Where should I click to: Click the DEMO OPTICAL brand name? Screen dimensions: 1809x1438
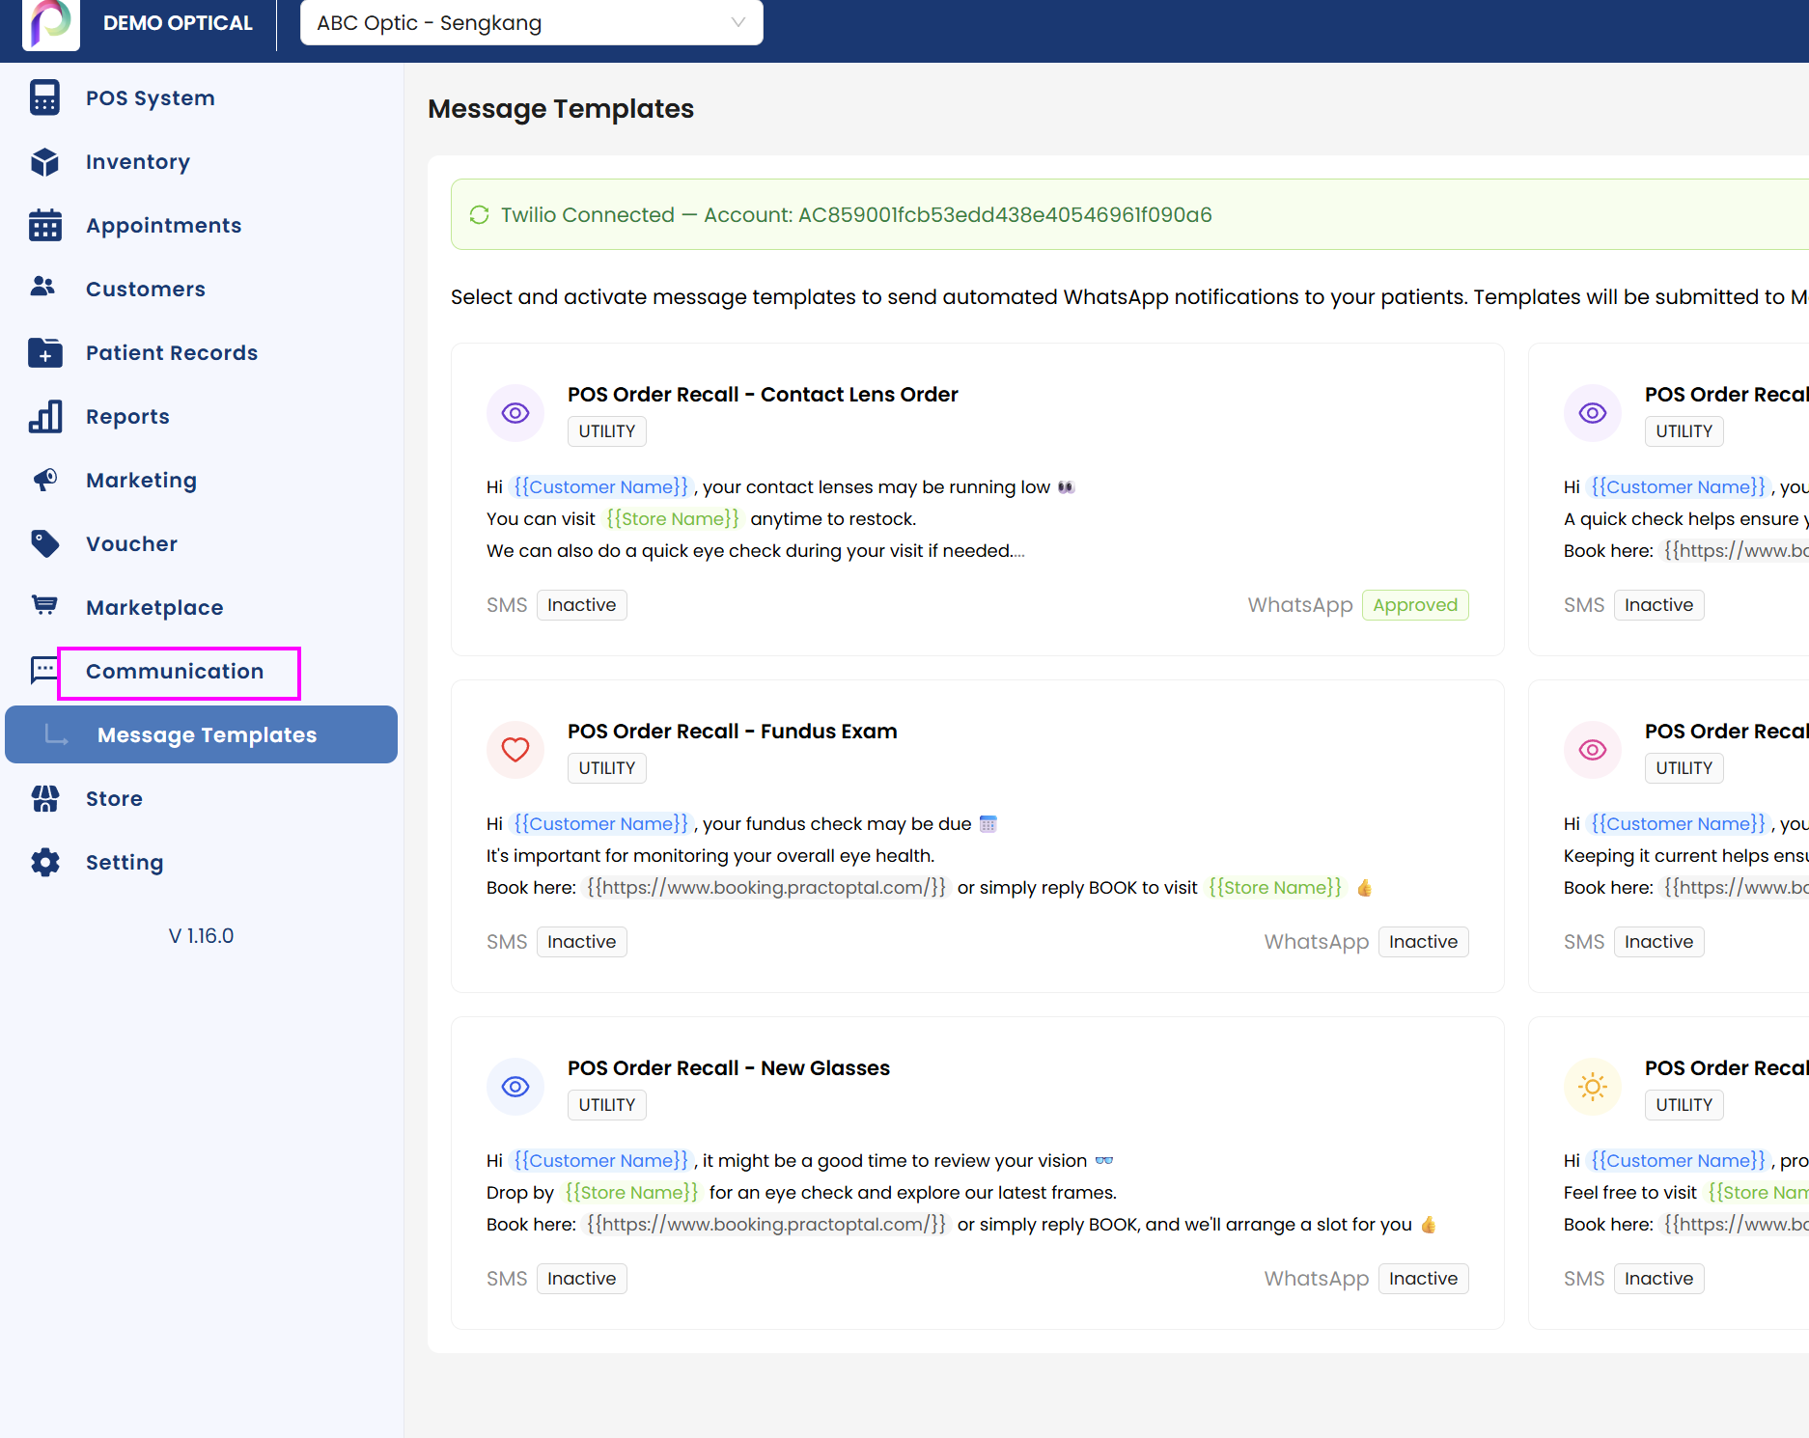178,22
